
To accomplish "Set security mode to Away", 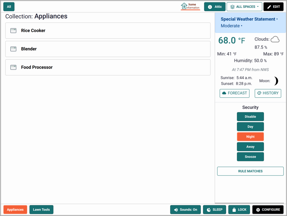I will coord(250,147).
